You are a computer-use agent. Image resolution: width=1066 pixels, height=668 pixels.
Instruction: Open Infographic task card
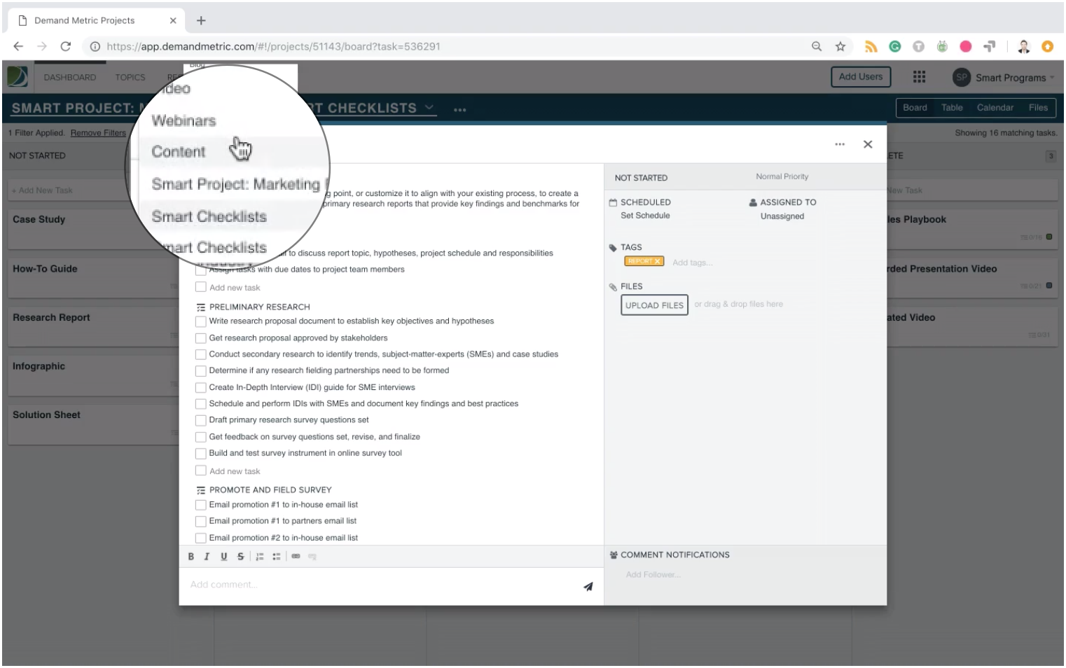pos(94,375)
